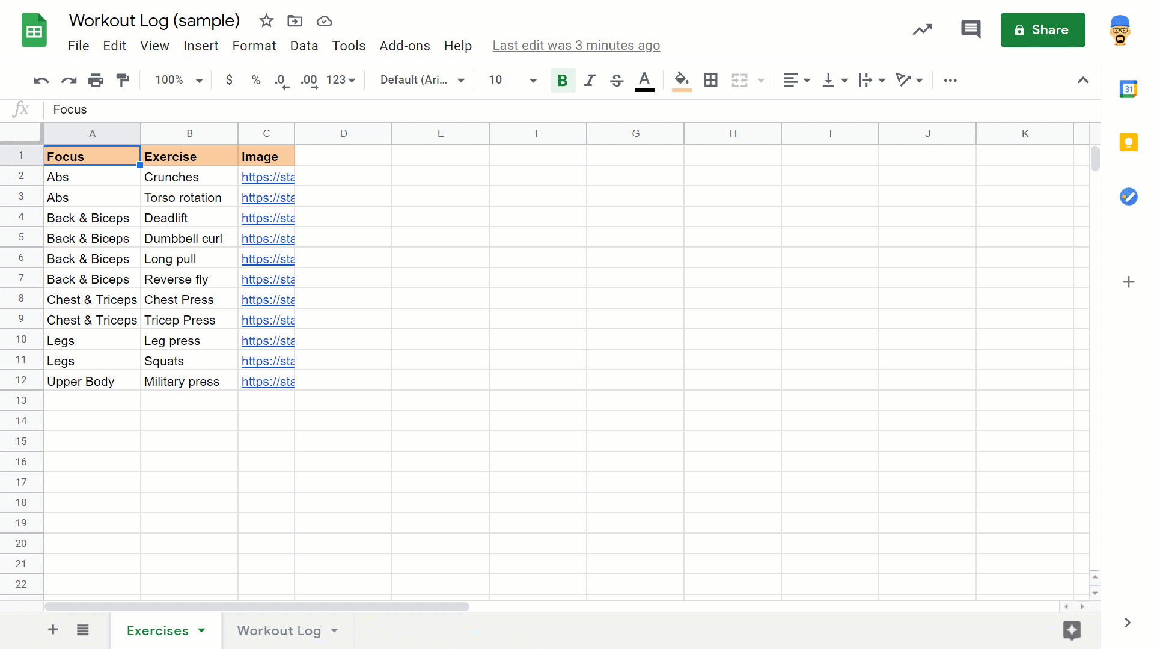Select the Fill color bucket icon

click(681, 79)
